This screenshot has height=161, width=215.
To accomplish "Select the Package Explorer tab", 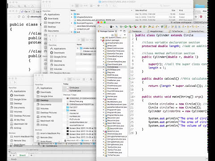I will [107, 31].
